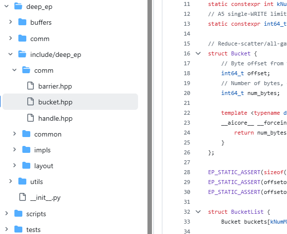Expand the common folder chevron
287x234 pixels.
coord(14,134)
